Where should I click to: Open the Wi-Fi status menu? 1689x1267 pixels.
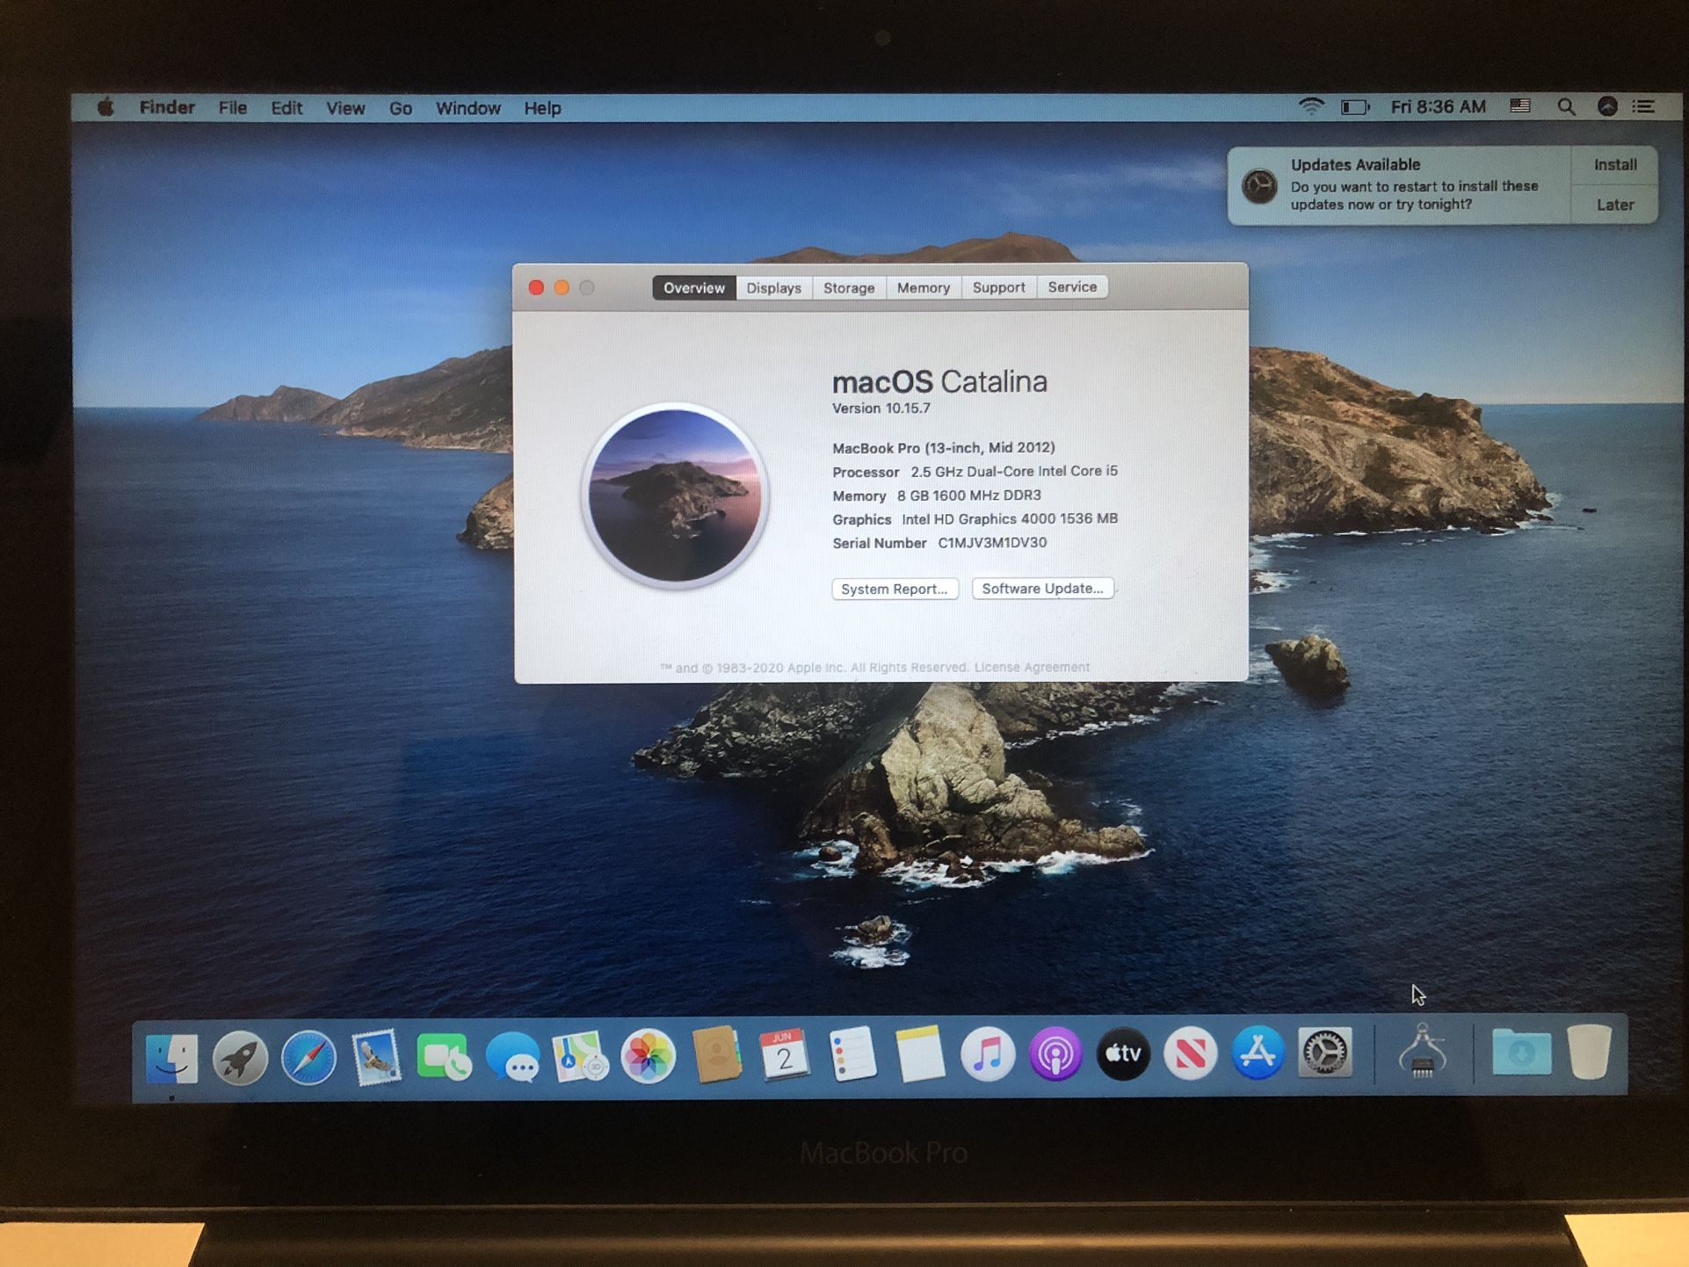click(x=1311, y=105)
